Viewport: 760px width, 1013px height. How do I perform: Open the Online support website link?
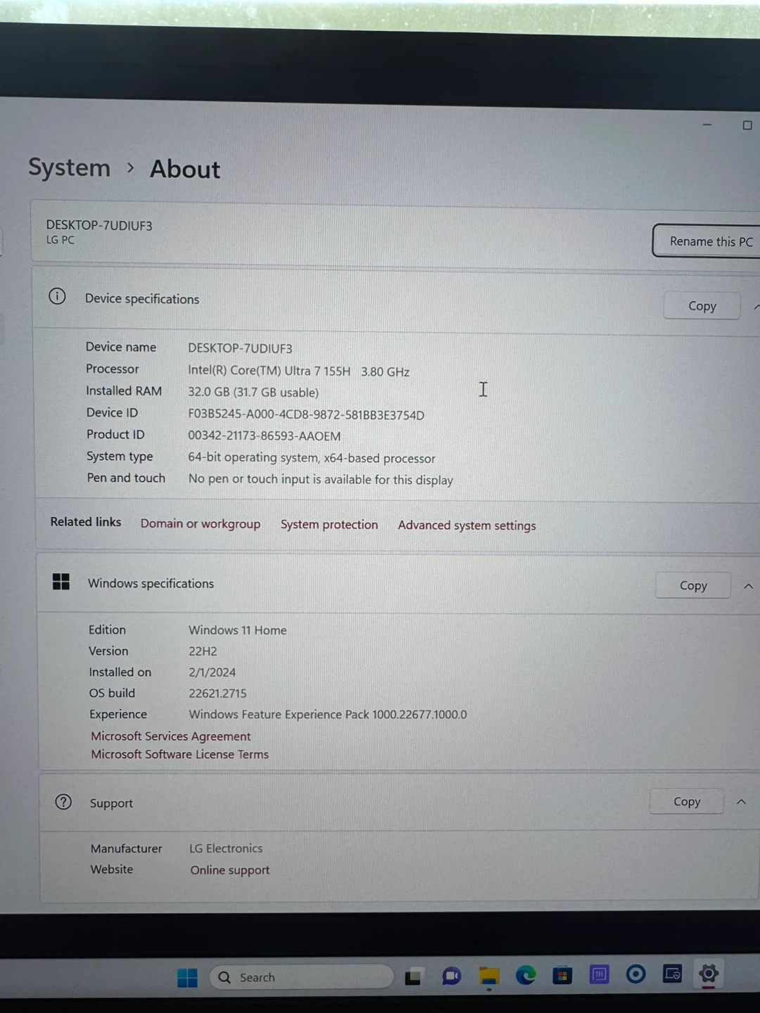click(x=230, y=870)
